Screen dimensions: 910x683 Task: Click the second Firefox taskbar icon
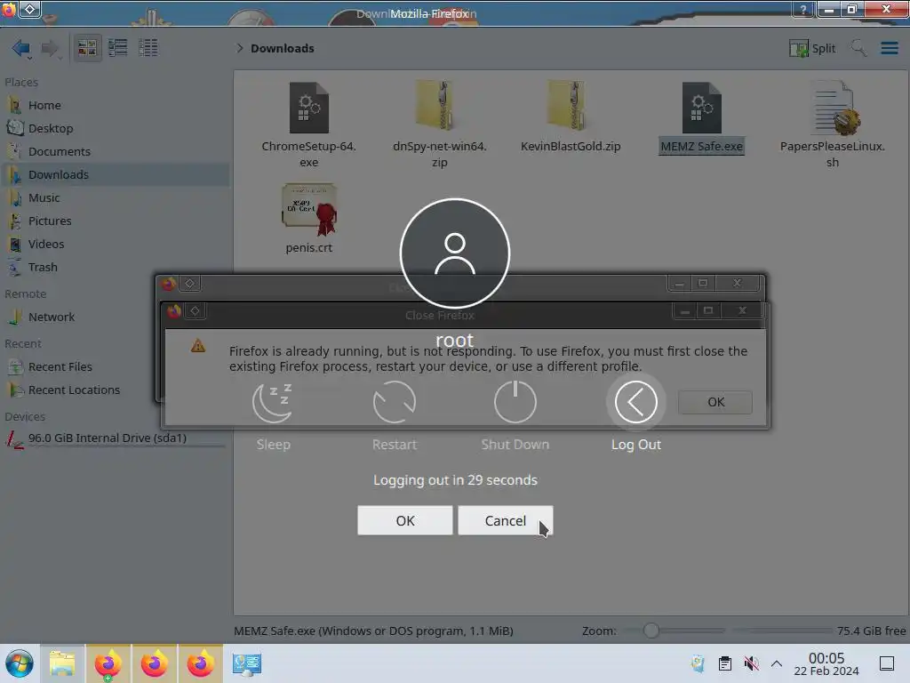pos(155,663)
